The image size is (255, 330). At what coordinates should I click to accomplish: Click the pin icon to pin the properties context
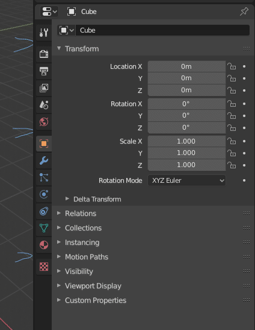244,11
